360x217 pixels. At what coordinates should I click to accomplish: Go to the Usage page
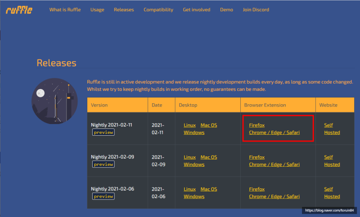coord(97,9)
